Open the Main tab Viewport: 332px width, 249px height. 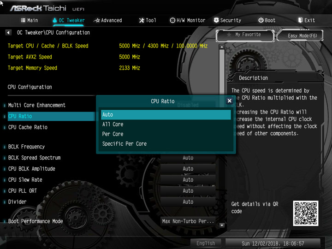[x=30, y=20]
